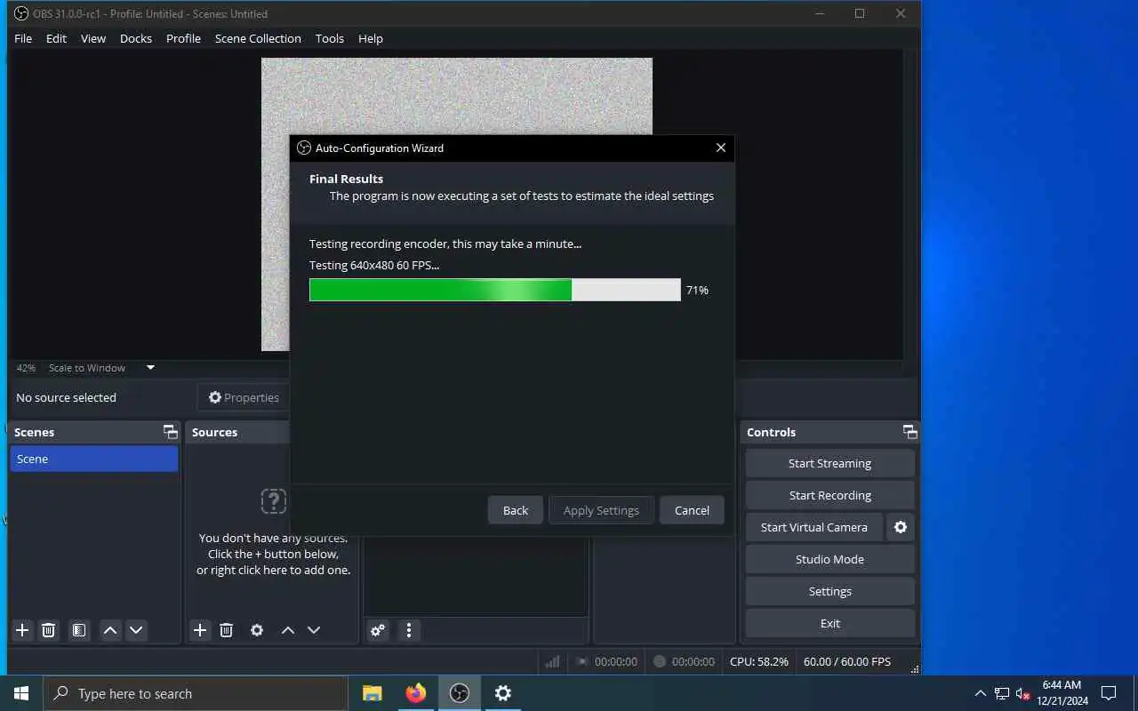Open Settings app from taskbar
The image size is (1138, 711).
[503, 693]
